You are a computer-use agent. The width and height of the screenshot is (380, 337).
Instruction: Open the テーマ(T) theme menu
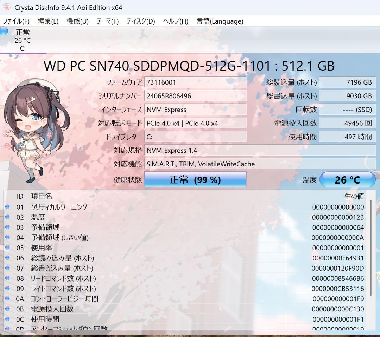[107, 21]
